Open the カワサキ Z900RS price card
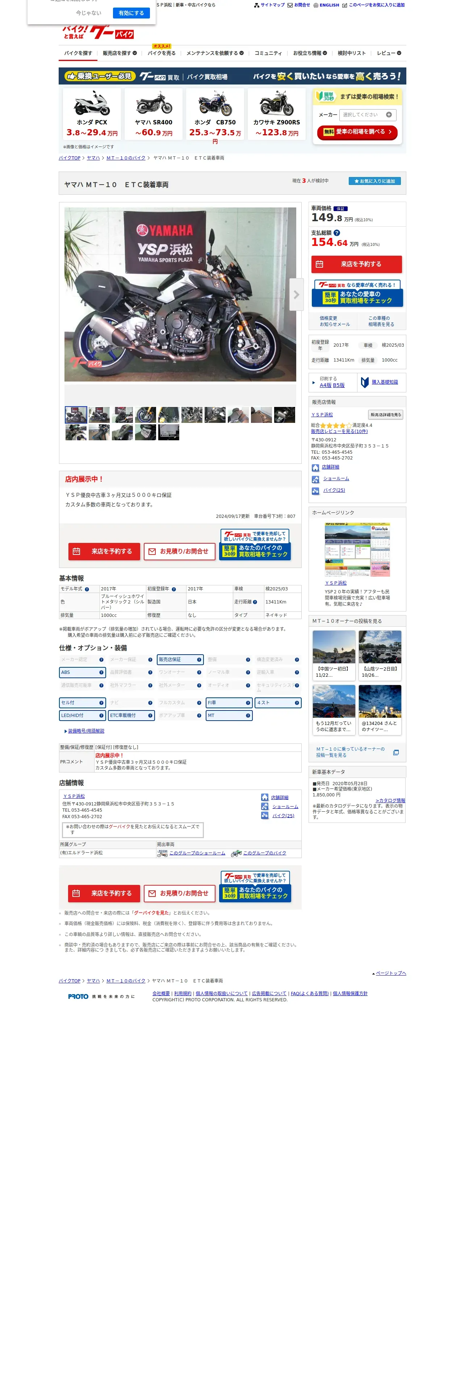This screenshot has width=465, height=1397. [277, 114]
